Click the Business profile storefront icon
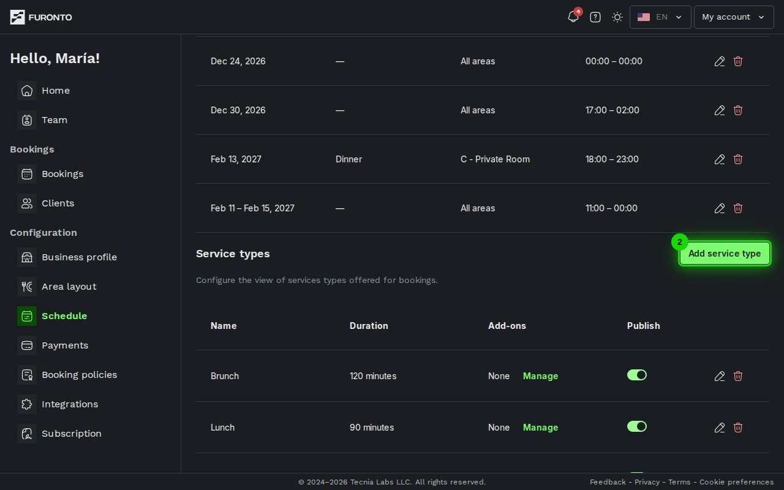 pyautogui.click(x=27, y=257)
